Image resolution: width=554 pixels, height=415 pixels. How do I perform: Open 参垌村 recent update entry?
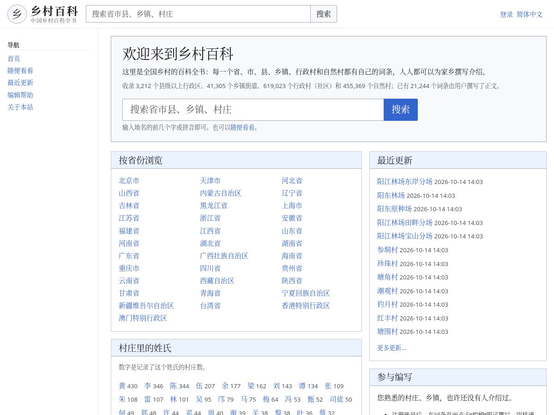[x=387, y=249]
